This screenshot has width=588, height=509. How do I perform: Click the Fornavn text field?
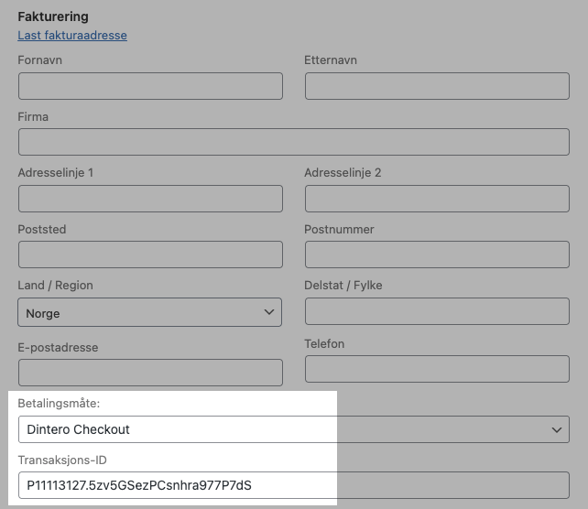150,86
